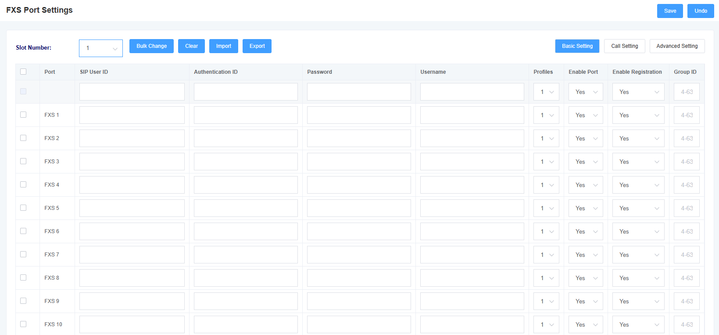Image resolution: width=719 pixels, height=335 pixels.
Task: Click the Password field for FXS 4
Action: click(359, 185)
